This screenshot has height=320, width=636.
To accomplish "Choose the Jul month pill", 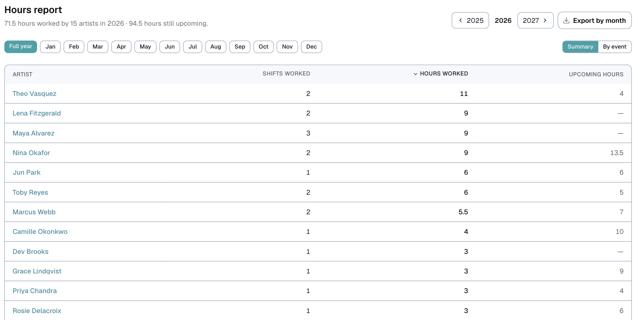I will click(x=193, y=47).
